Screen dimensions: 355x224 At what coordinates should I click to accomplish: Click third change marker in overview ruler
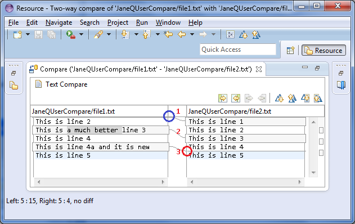[x=321, y=153]
